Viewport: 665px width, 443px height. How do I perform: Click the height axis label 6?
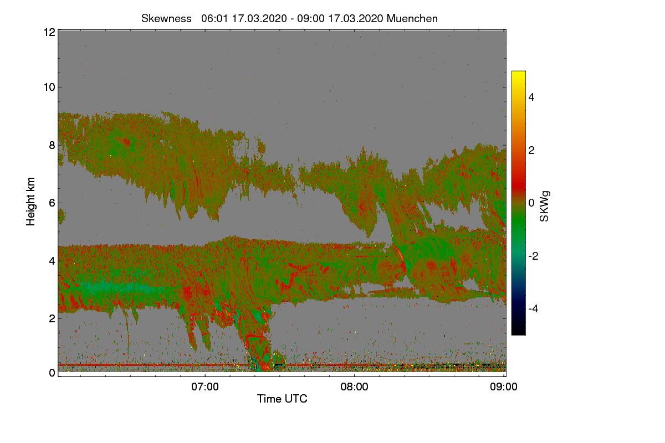(52, 203)
